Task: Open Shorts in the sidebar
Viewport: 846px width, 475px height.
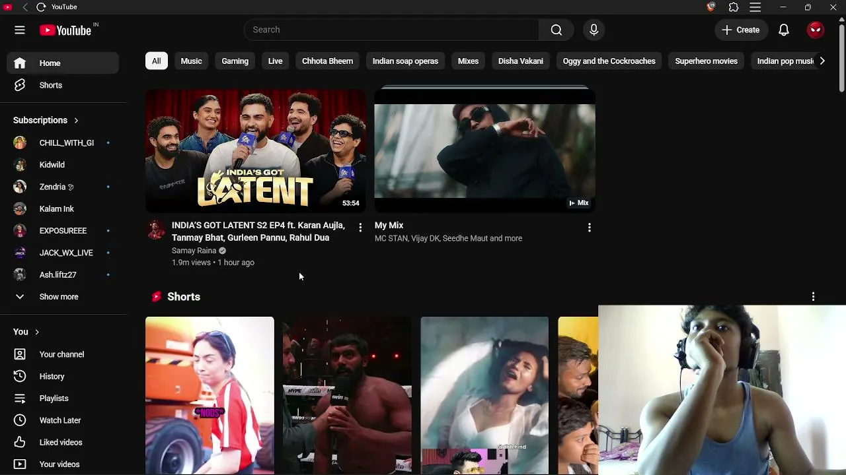Action: click(63, 85)
